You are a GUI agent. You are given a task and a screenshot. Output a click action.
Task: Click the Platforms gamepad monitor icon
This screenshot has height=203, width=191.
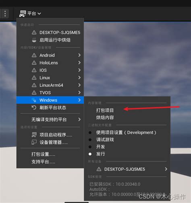(x=23, y=14)
